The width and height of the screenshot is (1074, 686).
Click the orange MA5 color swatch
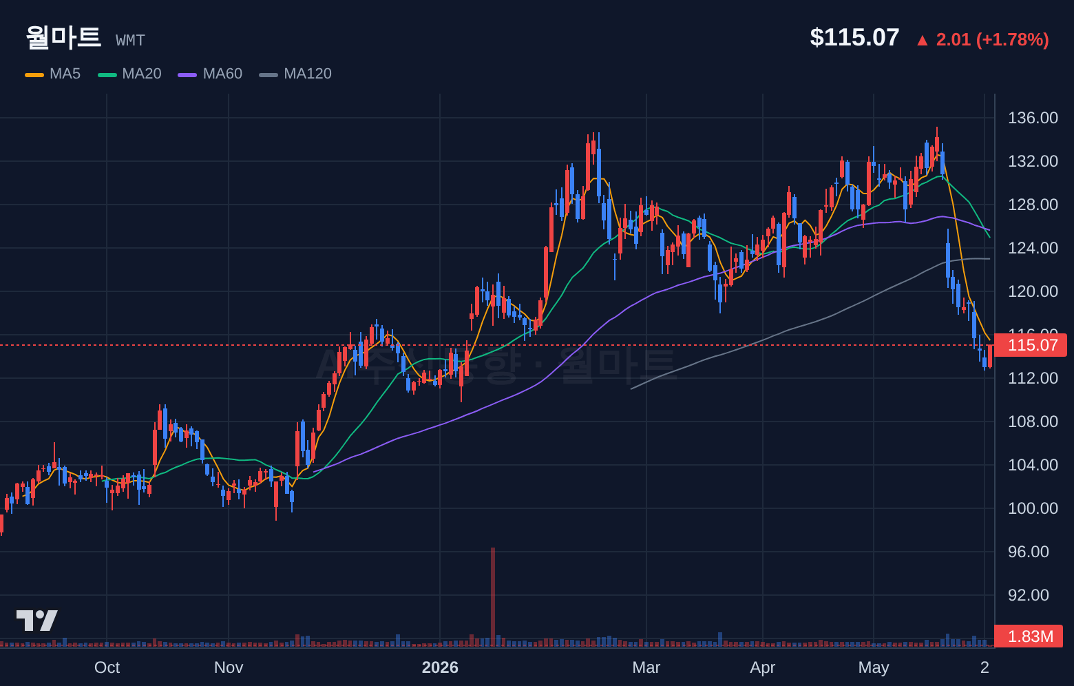click(34, 74)
